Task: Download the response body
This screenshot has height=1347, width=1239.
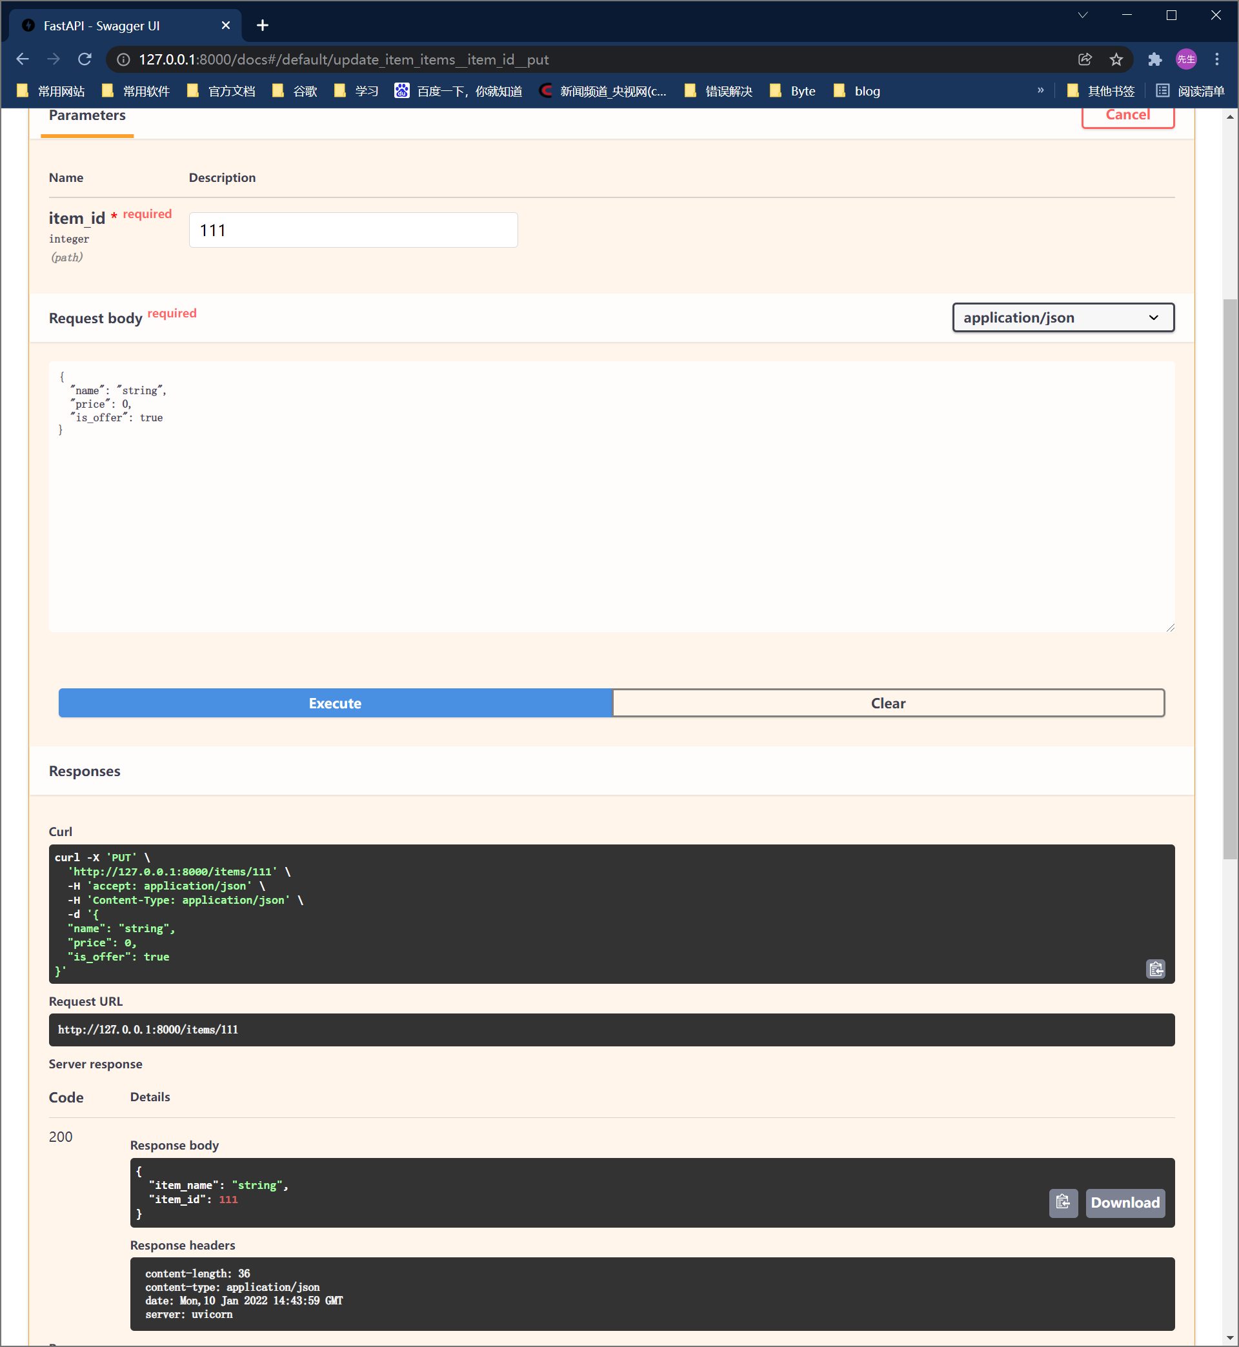Action: click(1124, 1202)
